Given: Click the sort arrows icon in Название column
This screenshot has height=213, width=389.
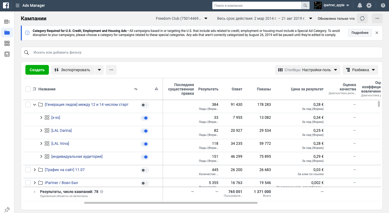Looking at the screenshot, I should tap(136, 89).
